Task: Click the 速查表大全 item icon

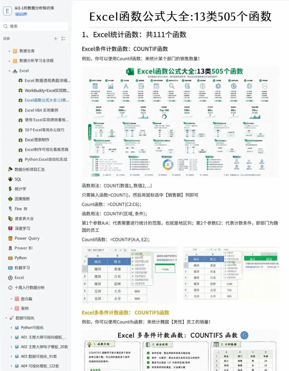Action: point(10,219)
